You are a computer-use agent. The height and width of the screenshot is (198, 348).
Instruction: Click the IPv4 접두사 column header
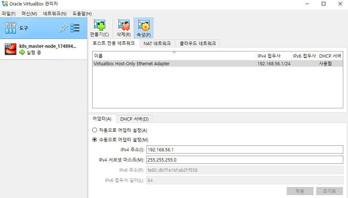point(273,56)
